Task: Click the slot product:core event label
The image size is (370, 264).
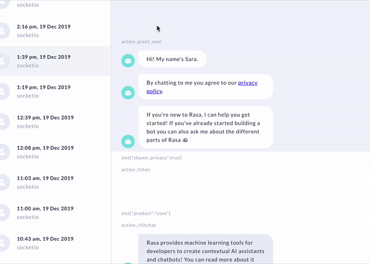Action: pyautogui.click(x=146, y=213)
